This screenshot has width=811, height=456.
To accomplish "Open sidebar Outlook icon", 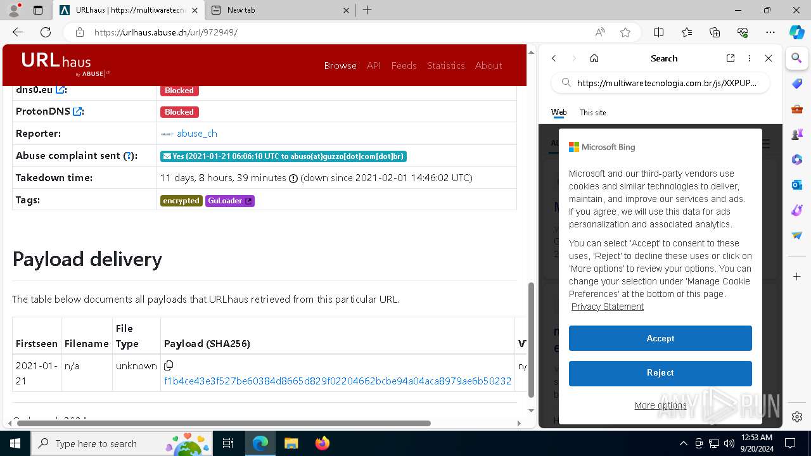I will 797,185.
